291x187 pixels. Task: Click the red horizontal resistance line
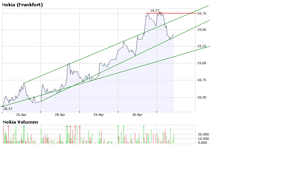(x=171, y=13)
